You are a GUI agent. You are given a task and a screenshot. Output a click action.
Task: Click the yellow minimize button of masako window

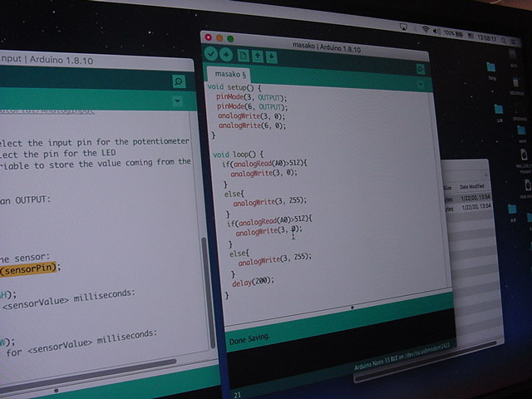pos(219,38)
